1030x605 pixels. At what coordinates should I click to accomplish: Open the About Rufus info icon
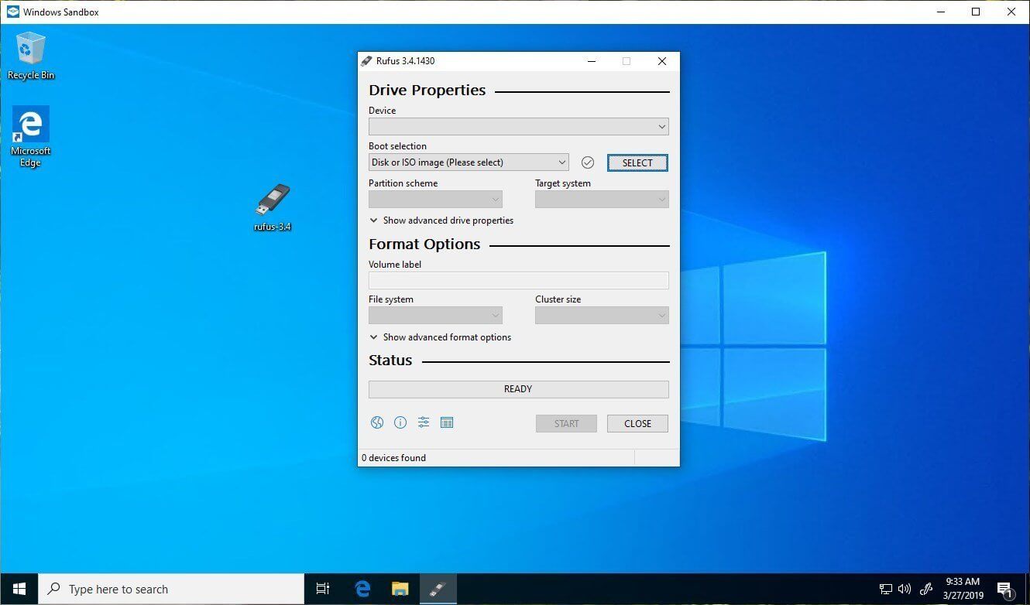tap(400, 422)
